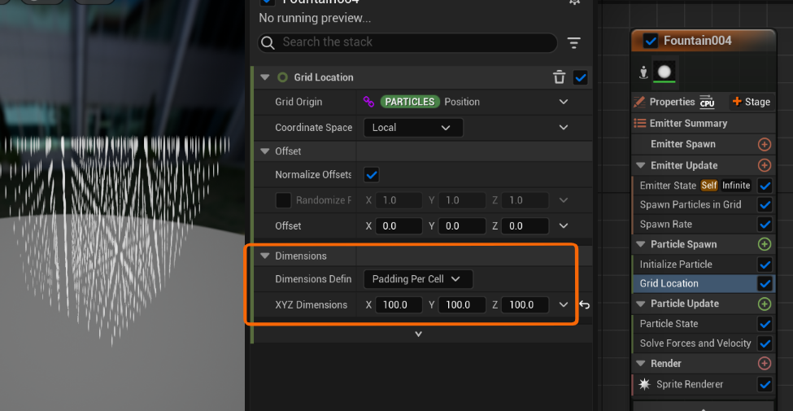Reset XYZ Dimensions to default arrow
The width and height of the screenshot is (793, 411).
584,304
